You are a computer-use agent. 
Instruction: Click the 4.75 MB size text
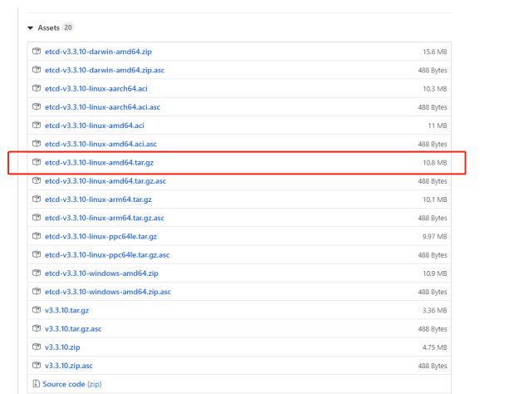pyautogui.click(x=434, y=347)
